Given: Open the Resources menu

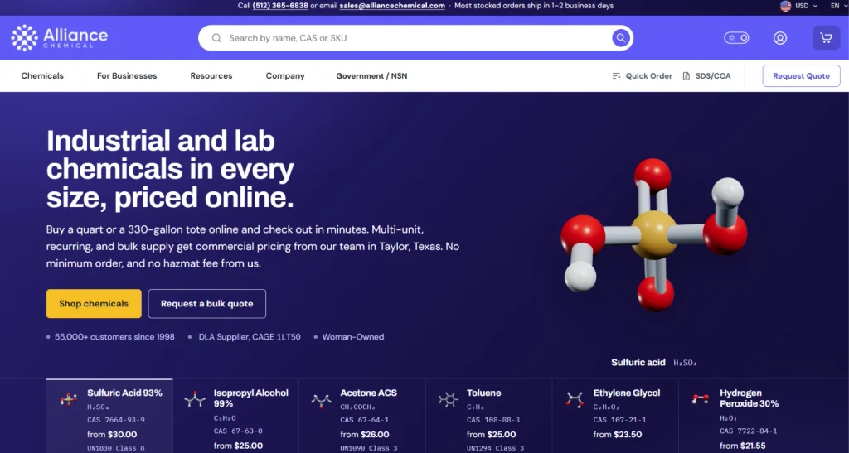Looking at the screenshot, I should pyautogui.click(x=211, y=75).
